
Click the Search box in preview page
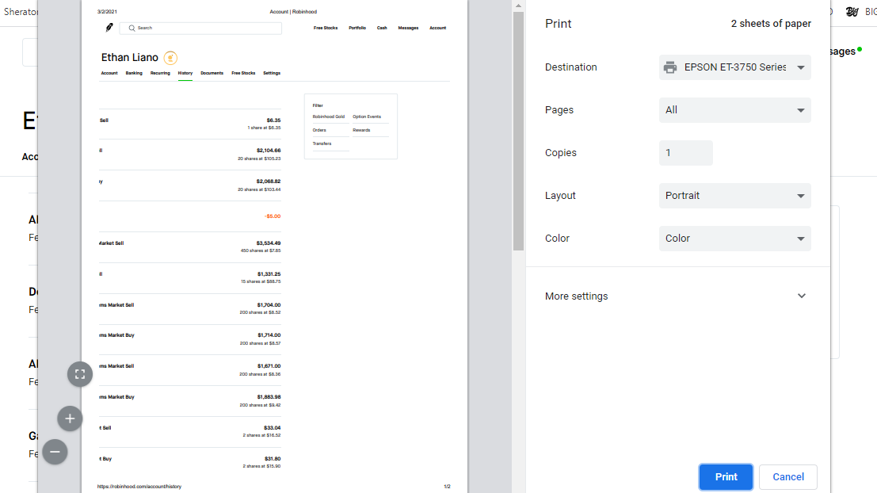[200, 28]
